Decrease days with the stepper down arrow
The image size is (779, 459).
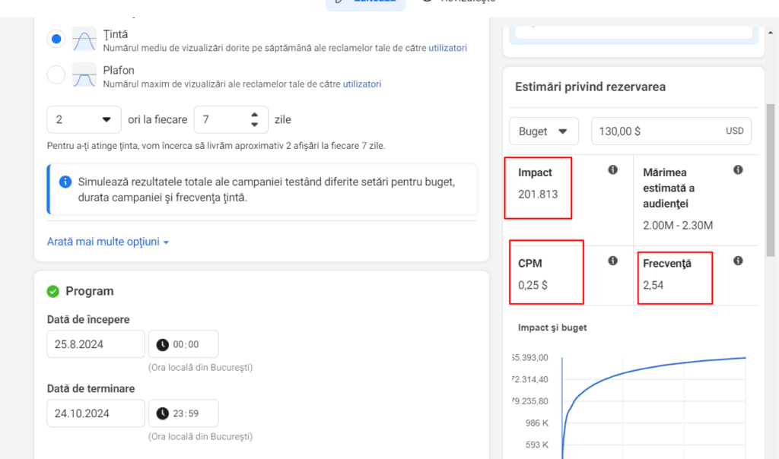tap(254, 125)
